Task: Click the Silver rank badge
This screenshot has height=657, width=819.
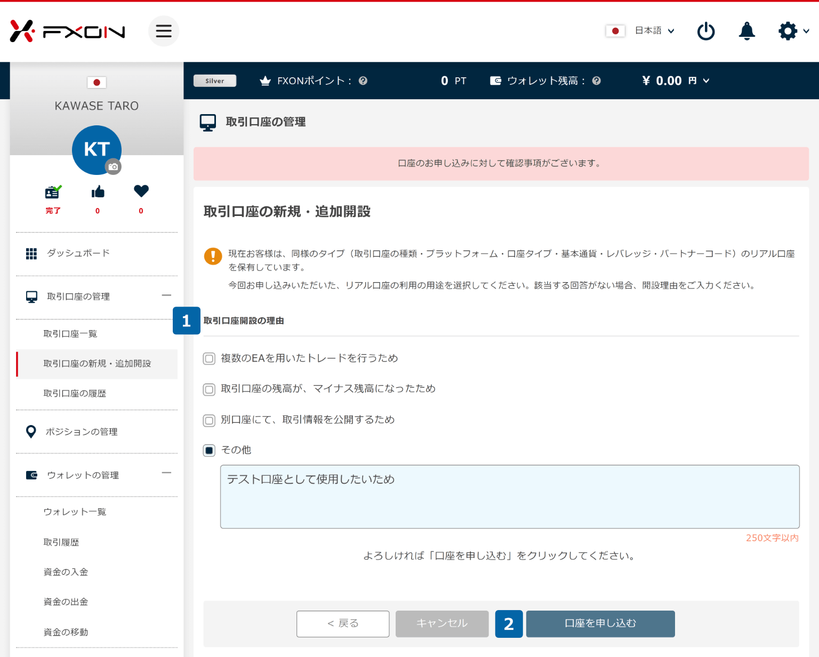Action: tap(215, 81)
